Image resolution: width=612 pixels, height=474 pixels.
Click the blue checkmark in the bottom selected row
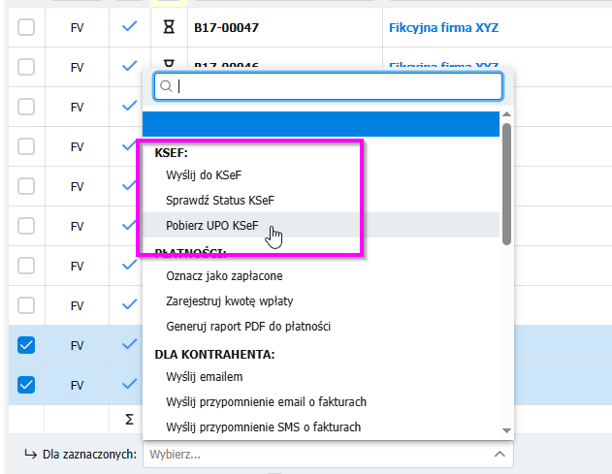tap(129, 383)
